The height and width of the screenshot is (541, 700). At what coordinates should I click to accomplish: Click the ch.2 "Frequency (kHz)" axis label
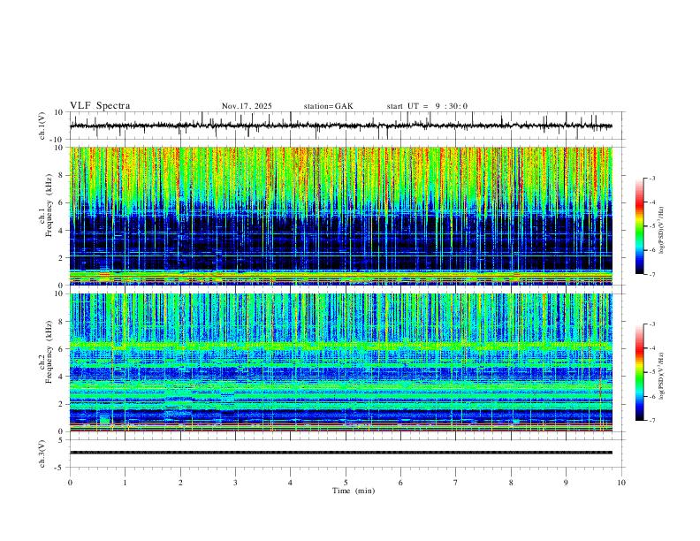[x=49, y=352]
